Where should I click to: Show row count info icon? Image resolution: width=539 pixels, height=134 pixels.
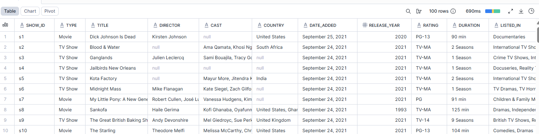tap(453, 11)
